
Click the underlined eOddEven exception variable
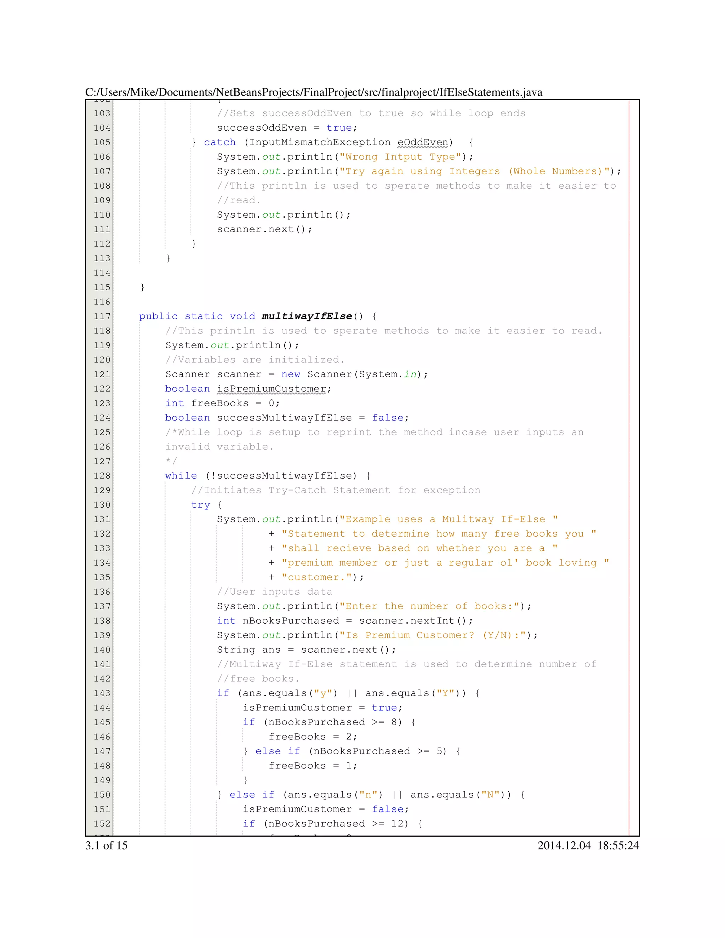(x=423, y=142)
